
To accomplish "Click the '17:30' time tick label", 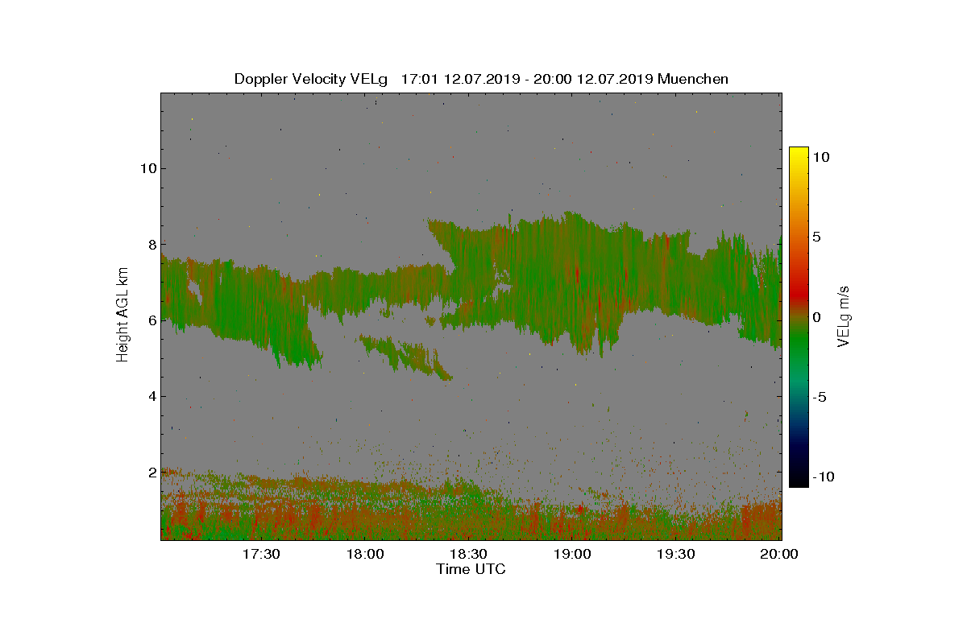I will click(260, 554).
